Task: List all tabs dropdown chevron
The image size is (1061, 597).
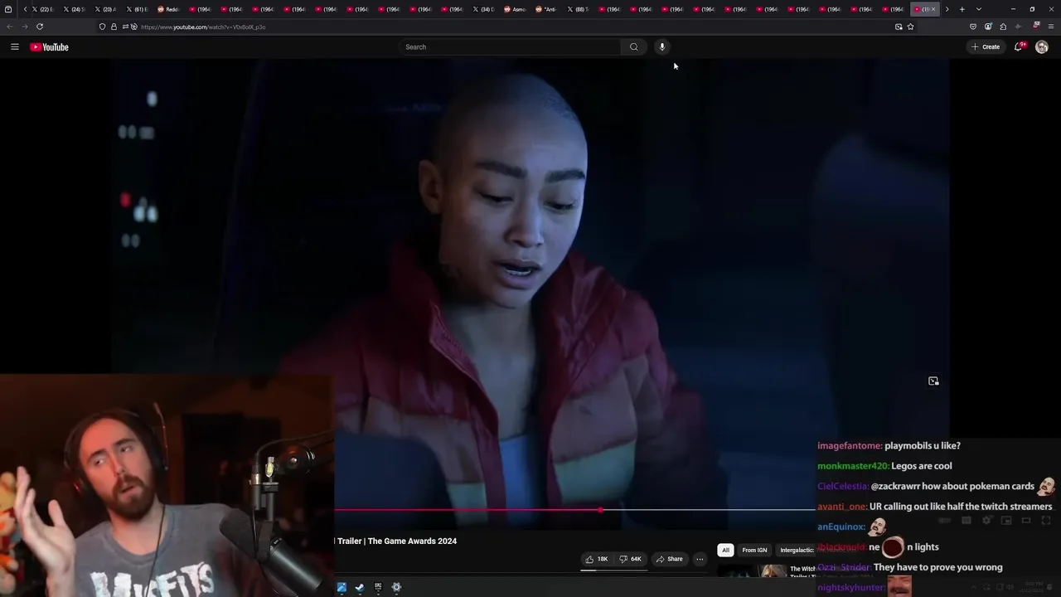Action: (979, 9)
